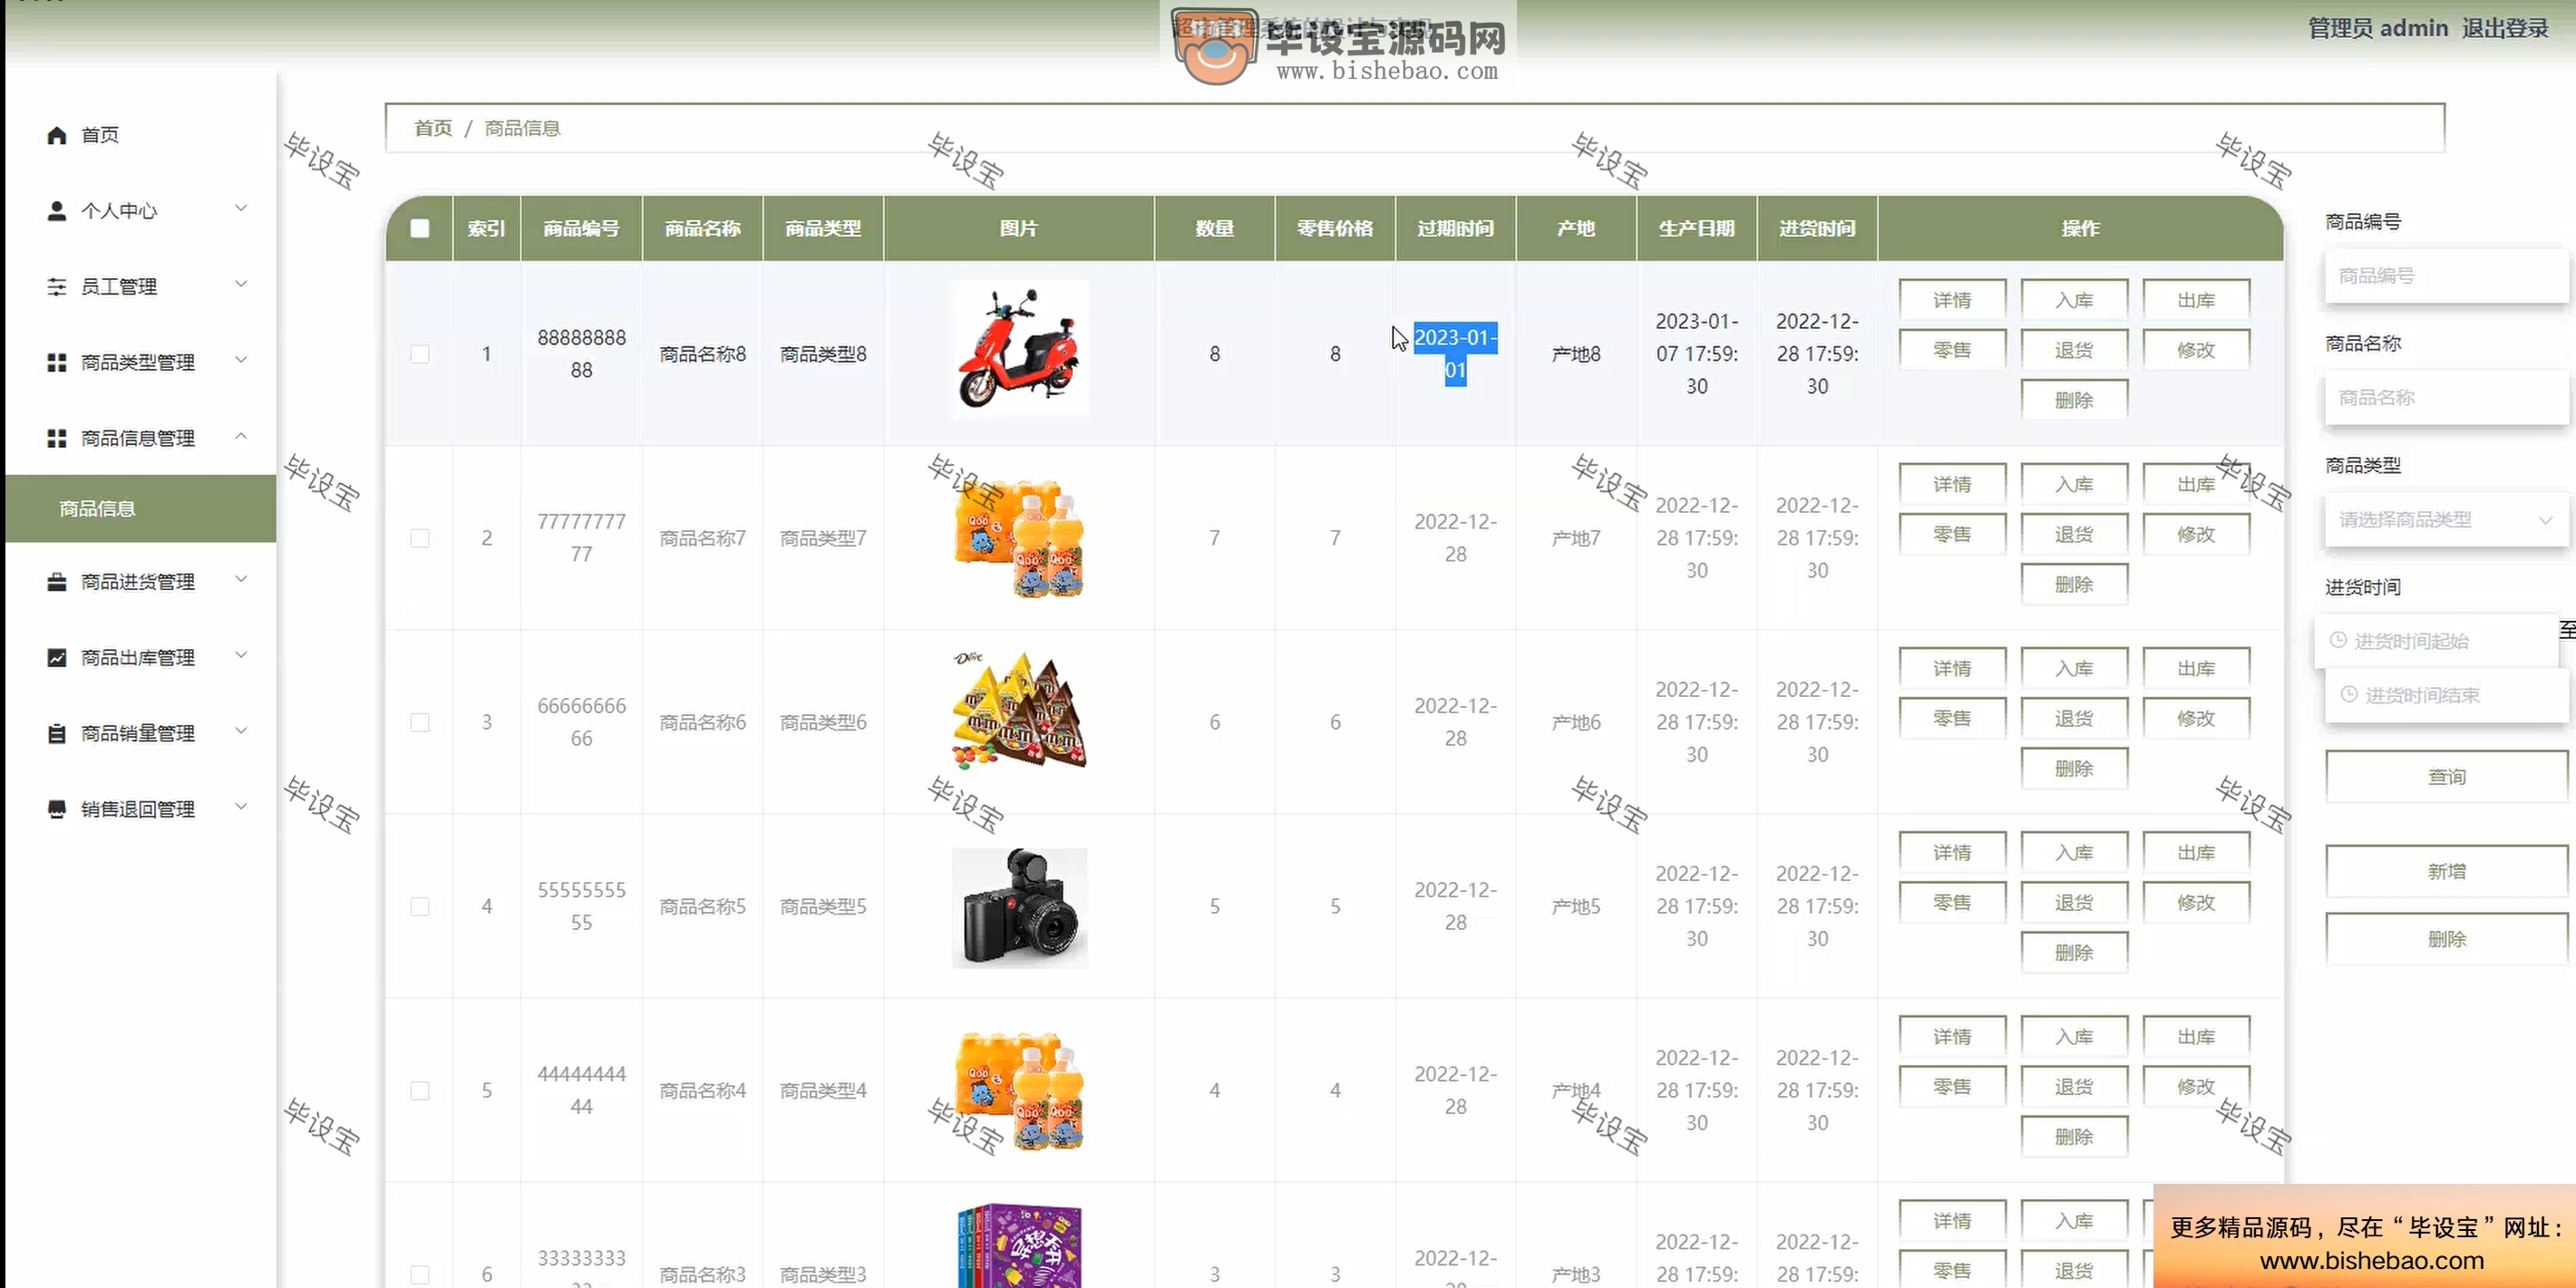Click the person icon for 个人中心
The height and width of the screenshot is (1288, 2576).
tap(57, 211)
